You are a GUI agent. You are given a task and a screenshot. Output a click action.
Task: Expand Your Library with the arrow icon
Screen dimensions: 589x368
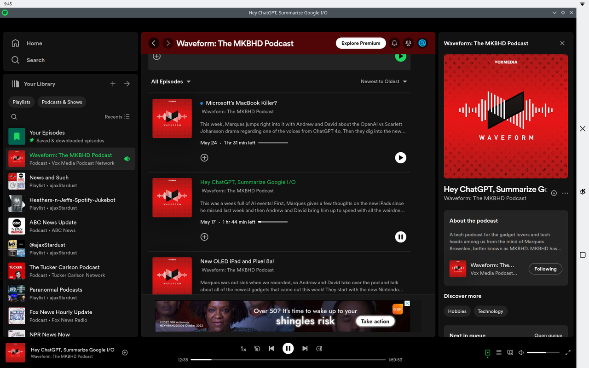click(127, 84)
